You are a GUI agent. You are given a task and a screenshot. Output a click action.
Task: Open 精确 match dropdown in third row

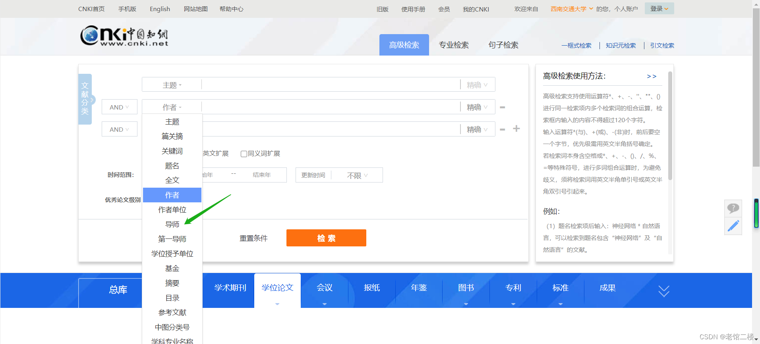pyautogui.click(x=477, y=129)
